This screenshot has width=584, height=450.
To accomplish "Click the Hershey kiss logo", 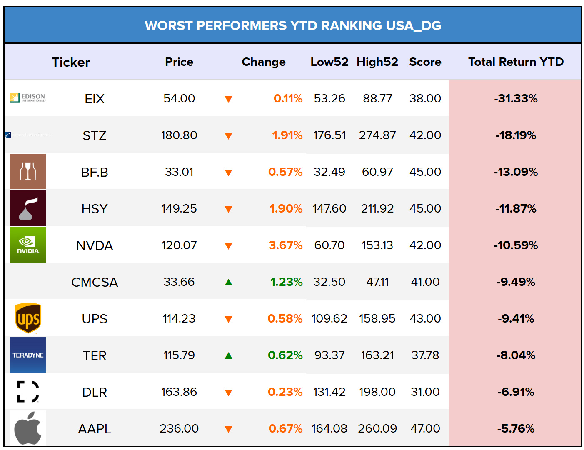I will (28, 208).
